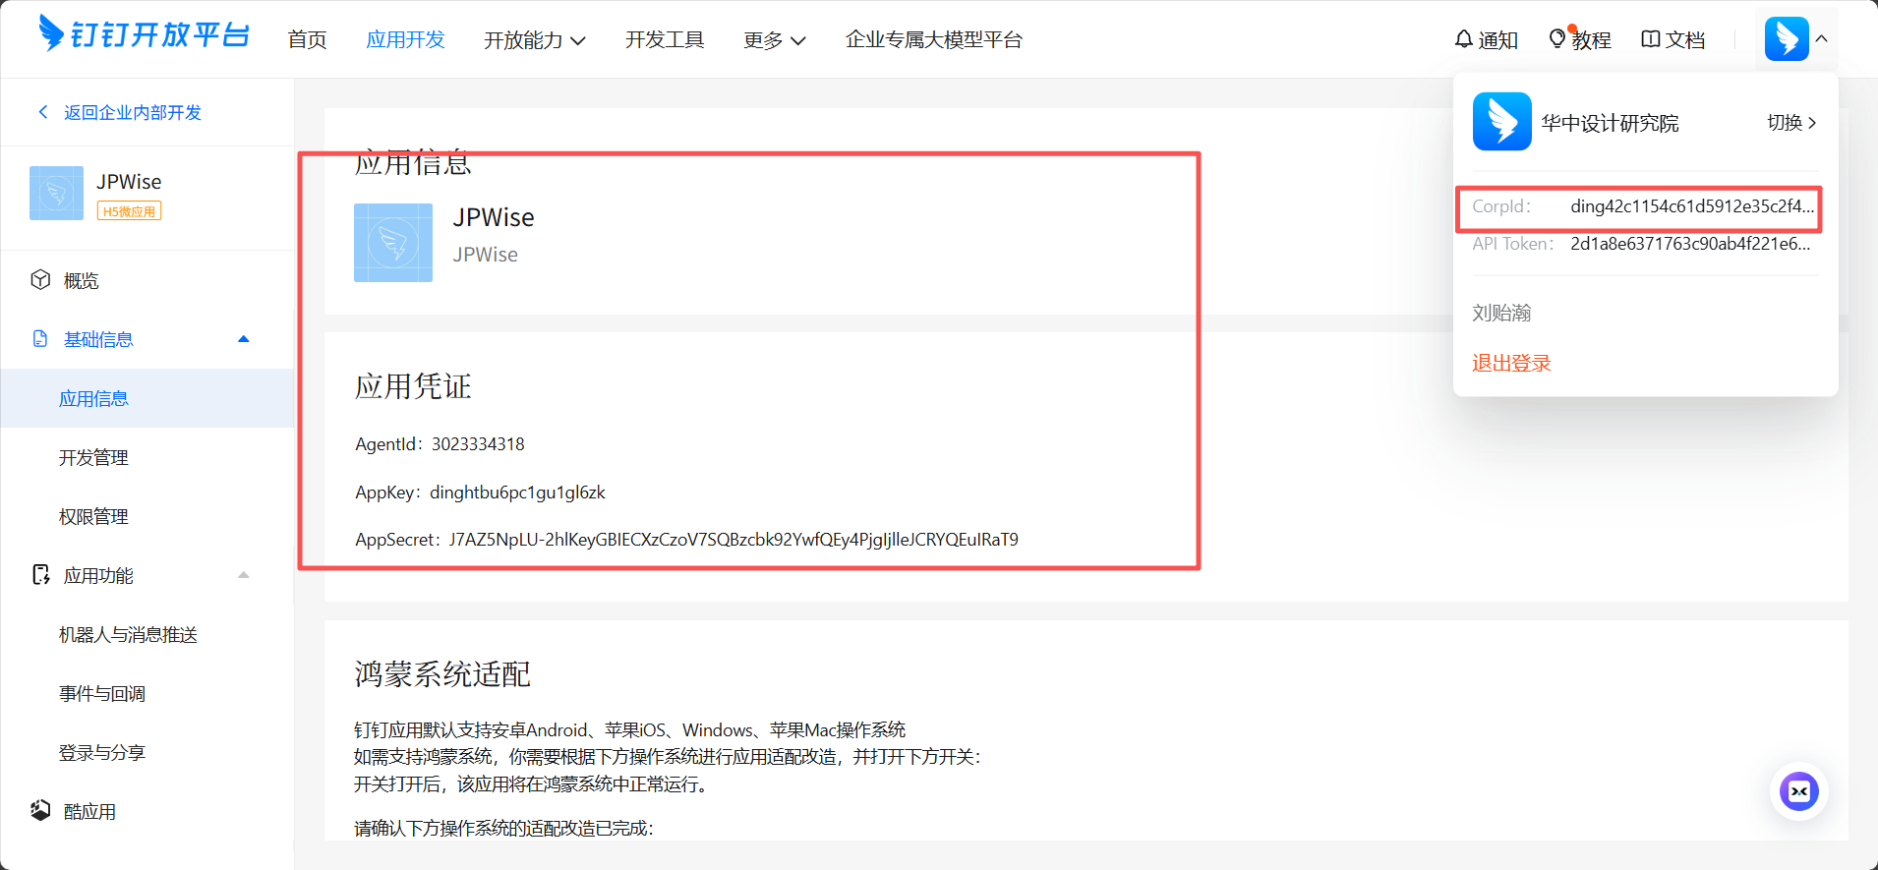Open 企业专属大模型平台 link
The image size is (1878, 870).
(x=934, y=39)
